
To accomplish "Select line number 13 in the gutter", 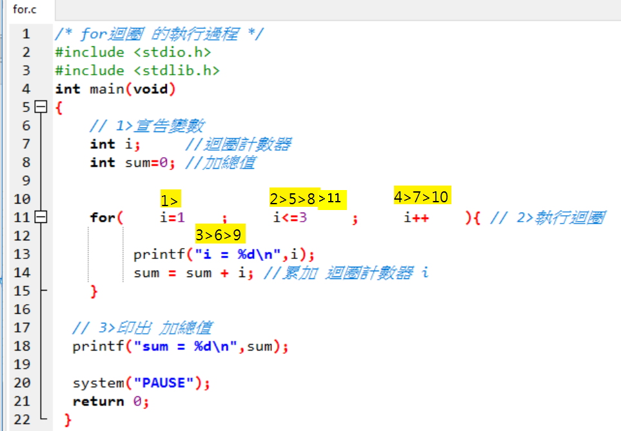I will click(x=22, y=254).
